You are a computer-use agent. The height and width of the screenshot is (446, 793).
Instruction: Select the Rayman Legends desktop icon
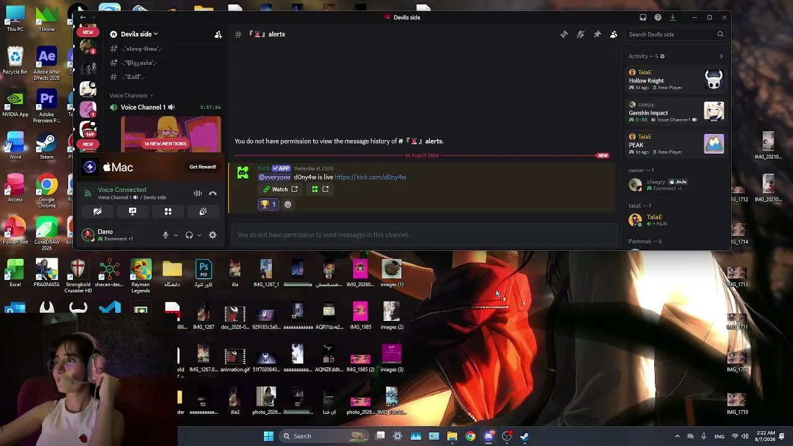coord(141,276)
